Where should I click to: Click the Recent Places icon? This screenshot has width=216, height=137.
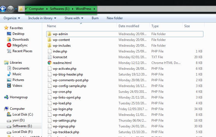pos(9,51)
